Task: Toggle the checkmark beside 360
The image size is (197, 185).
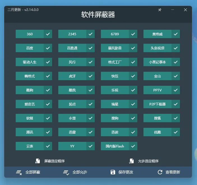Action: point(48,34)
